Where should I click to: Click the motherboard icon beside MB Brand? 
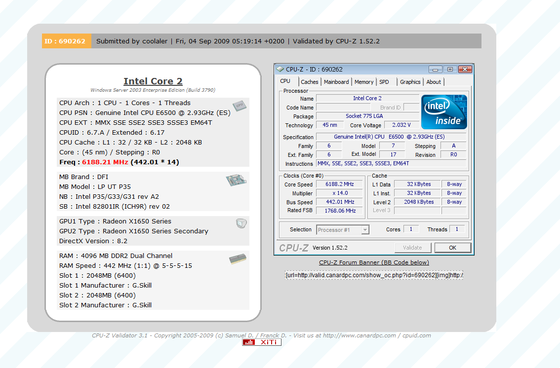(236, 180)
